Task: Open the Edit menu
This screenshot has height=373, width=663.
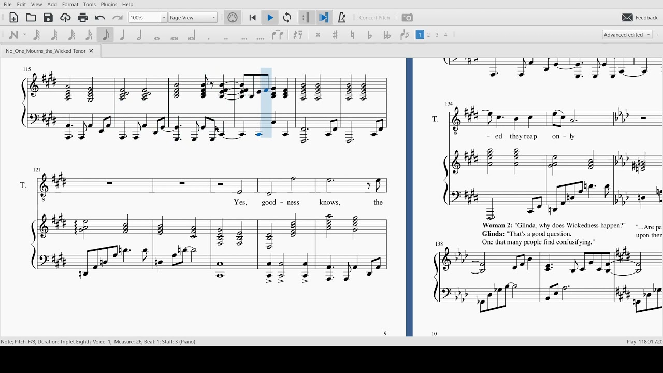Action: tap(21, 5)
